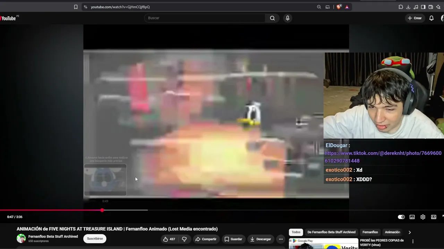The height and width of the screenshot is (249, 444).
Task: Open the TikTok link posted by ElDougar
Action: pyautogui.click(x=383, y=157)
